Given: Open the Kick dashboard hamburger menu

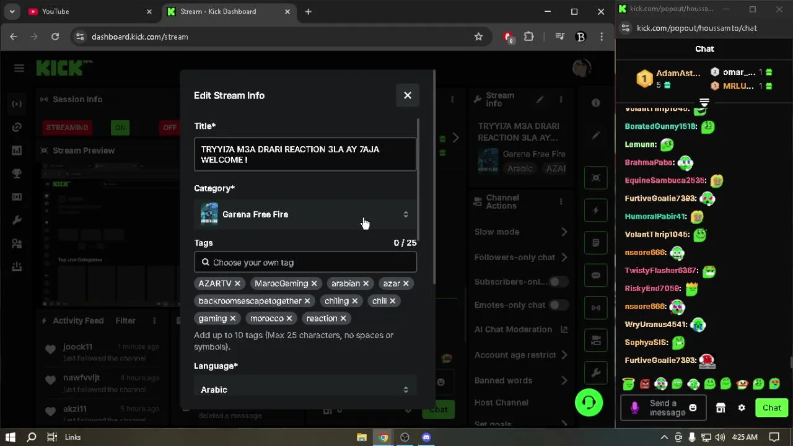Looking at the screenshot, I should [19, 68].
